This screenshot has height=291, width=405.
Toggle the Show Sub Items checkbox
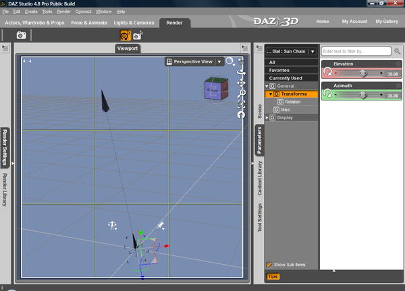[269, 265]
